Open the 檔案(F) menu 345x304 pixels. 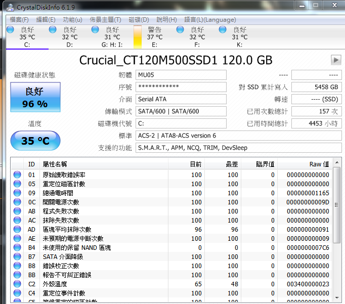click(19, 20)
